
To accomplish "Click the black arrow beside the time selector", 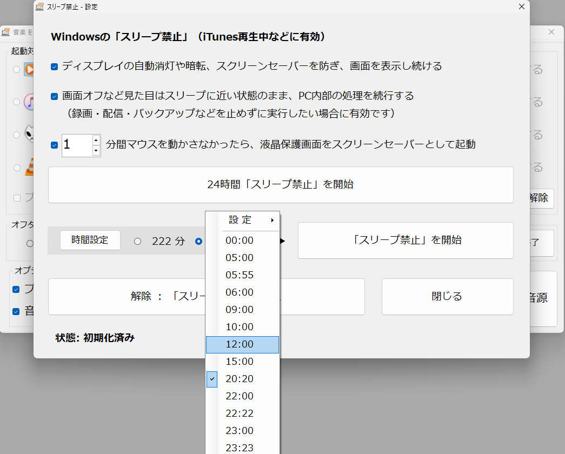I will pyautogui.click(x=282, y=241).
